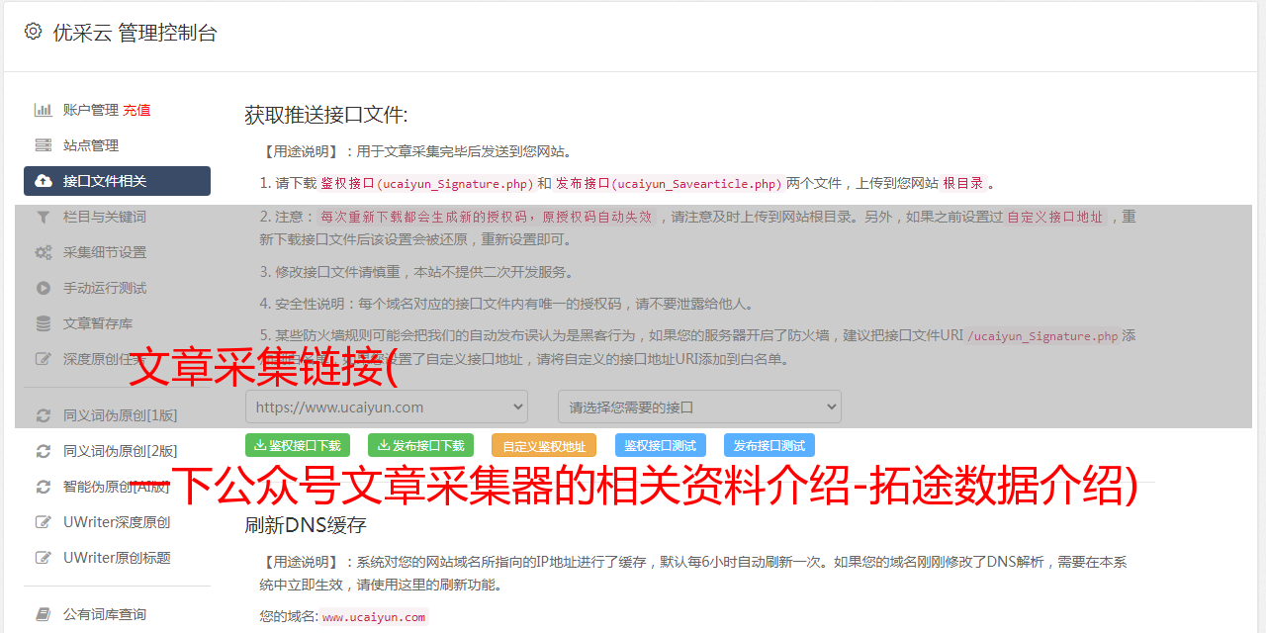Click the database icon for 文章暂存库

tap(44, 323)
